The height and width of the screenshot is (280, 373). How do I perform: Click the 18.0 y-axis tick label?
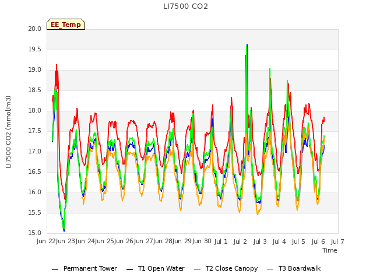coord(35,110)
